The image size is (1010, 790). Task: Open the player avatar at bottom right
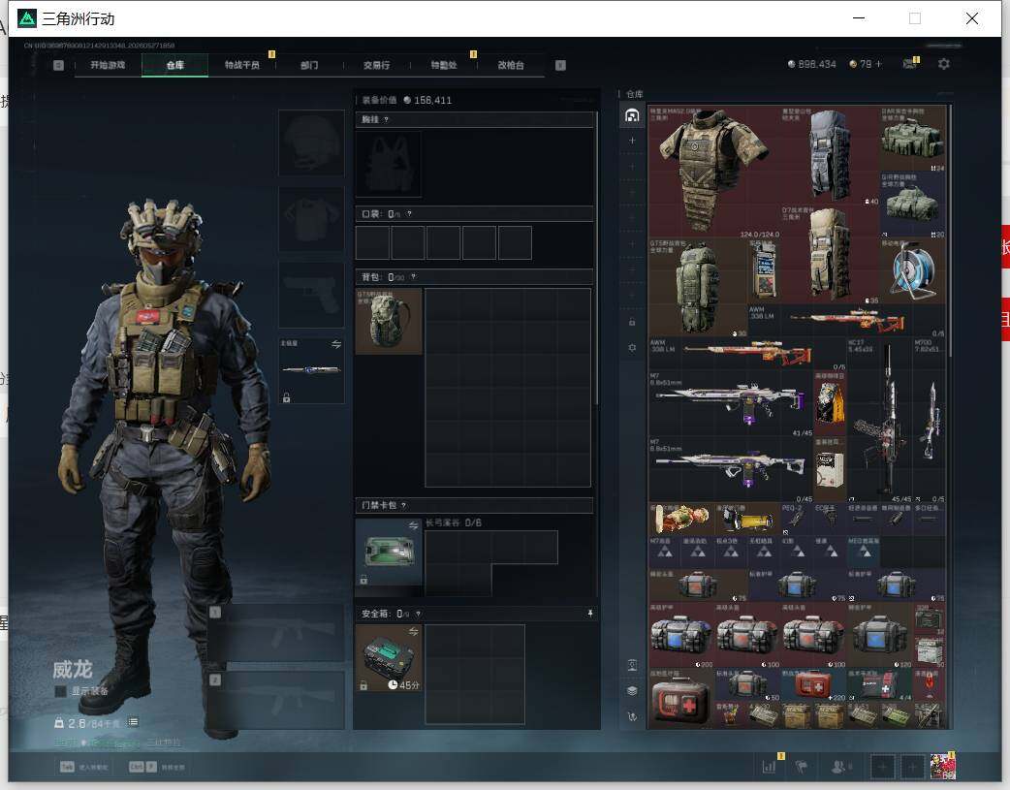click(942, 767)
